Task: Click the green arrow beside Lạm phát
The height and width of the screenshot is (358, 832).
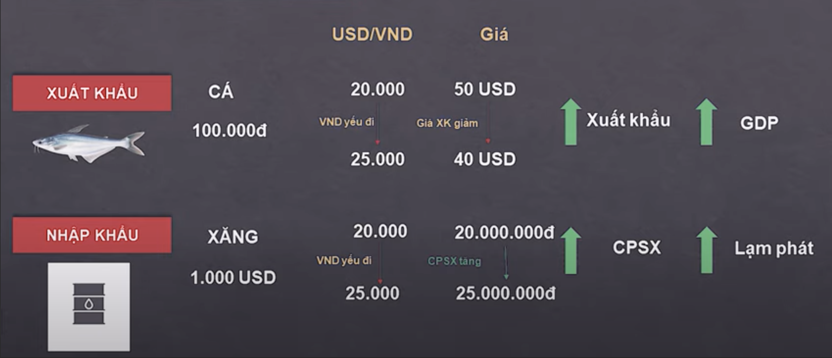Action: click(x=707, y=250)
